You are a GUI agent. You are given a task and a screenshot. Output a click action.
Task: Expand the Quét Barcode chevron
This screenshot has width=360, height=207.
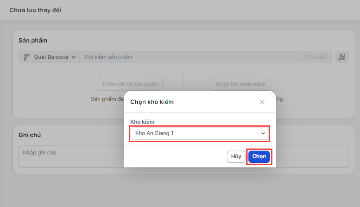[74, 57]
